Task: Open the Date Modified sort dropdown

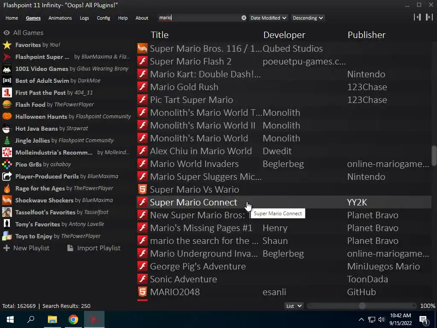Action: [268, 18]
